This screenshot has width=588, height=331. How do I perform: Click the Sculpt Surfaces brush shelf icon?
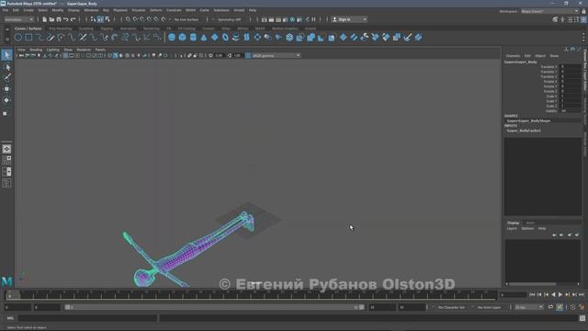pos(408,37)
